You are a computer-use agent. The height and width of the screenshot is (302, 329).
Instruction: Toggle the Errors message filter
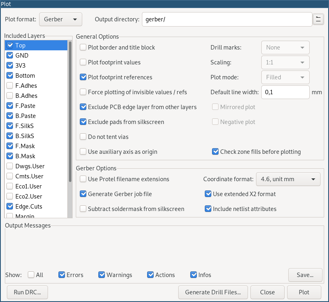point(62,275)
